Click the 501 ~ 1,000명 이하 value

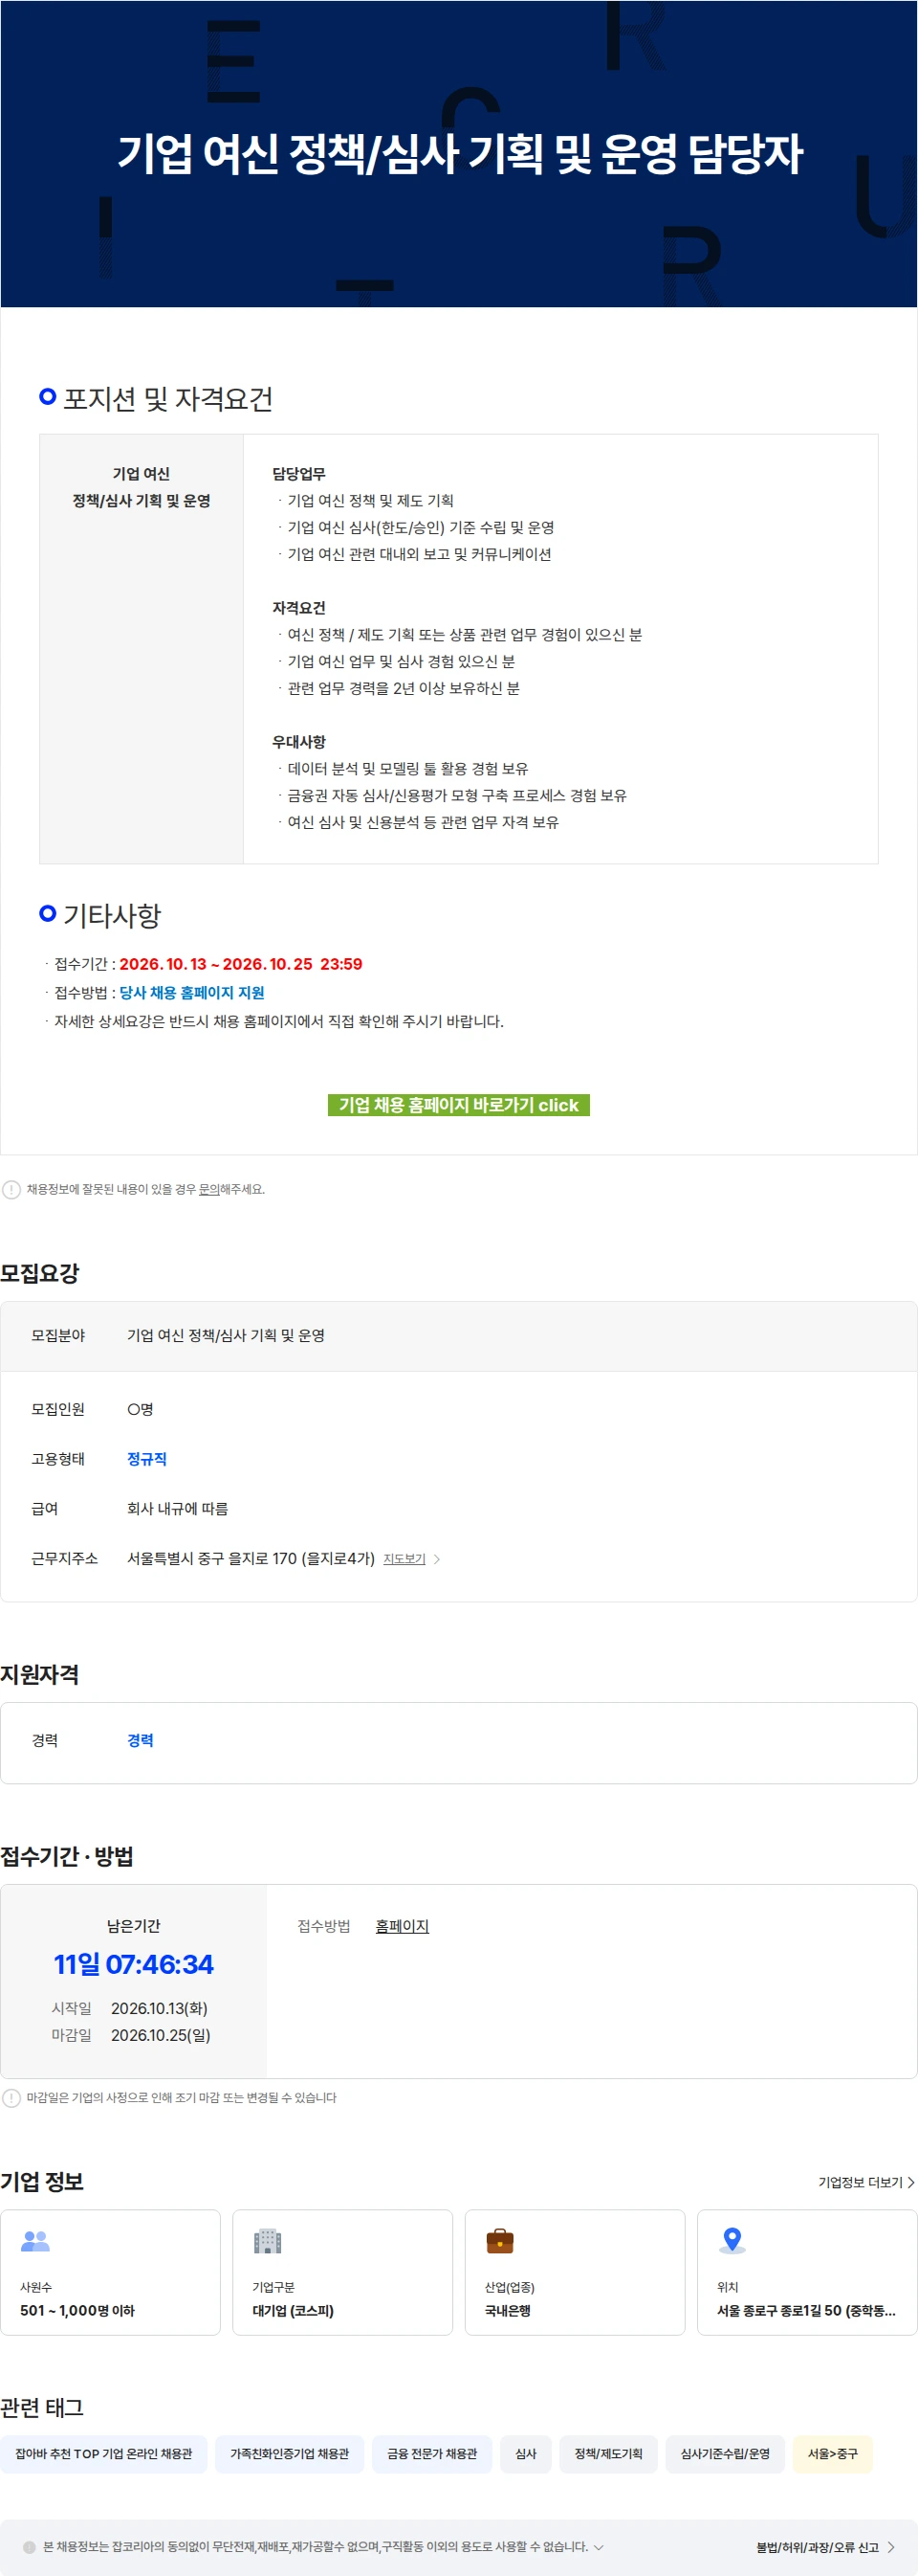tap(77, 2310)
